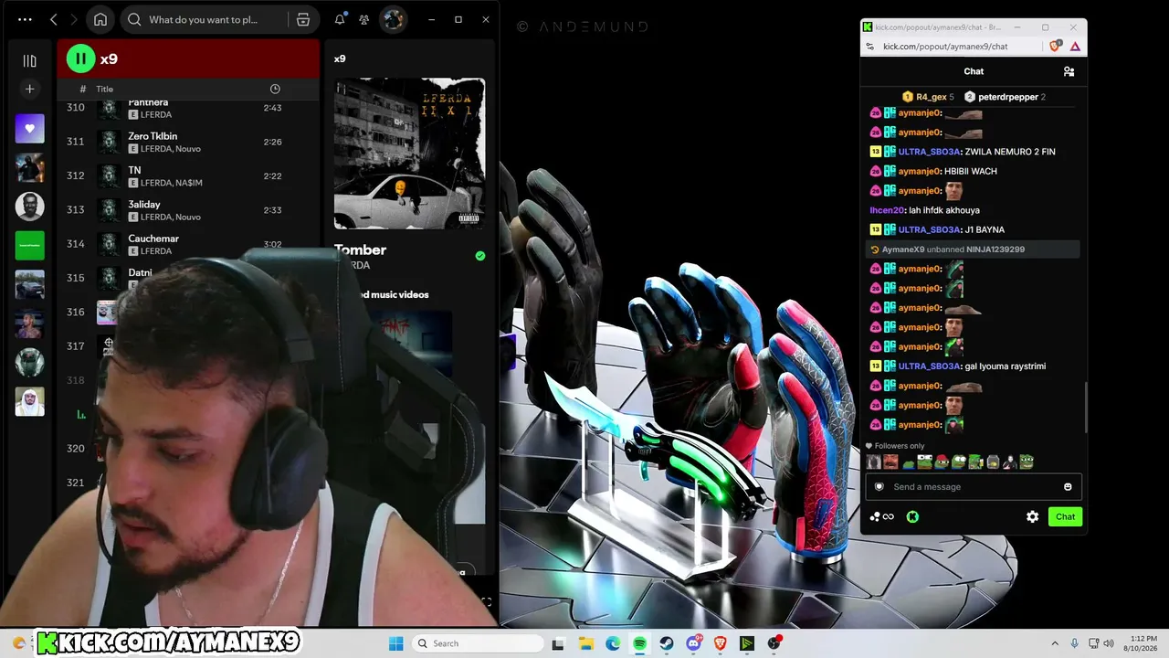
Task: Create a new playlist with plus button
Action: [x=29, y=89]
